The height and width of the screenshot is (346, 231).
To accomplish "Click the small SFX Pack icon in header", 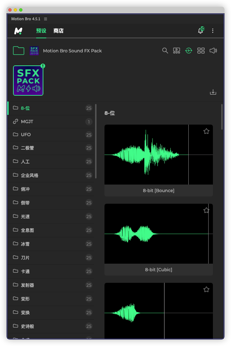I will 34,51.
